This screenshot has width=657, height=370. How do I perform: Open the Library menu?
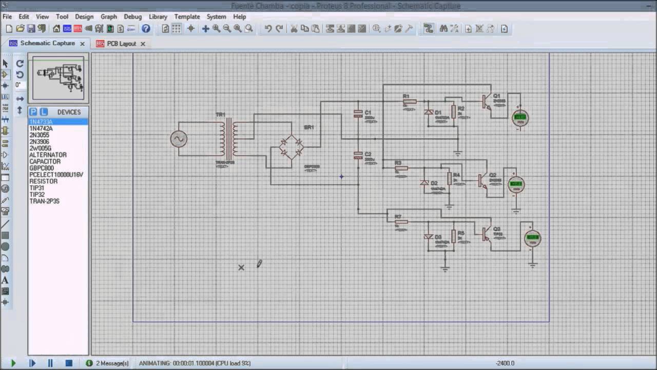click(x=158, y=16)
